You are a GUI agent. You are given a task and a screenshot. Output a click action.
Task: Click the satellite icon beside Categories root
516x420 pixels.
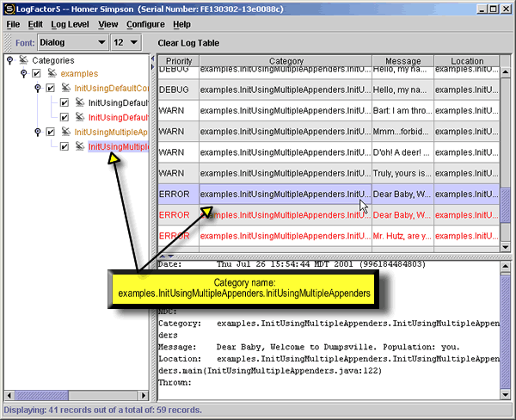tap(23, 60)
